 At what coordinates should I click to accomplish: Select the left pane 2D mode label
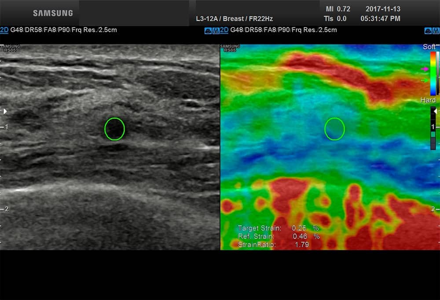(x=4, y=30)
